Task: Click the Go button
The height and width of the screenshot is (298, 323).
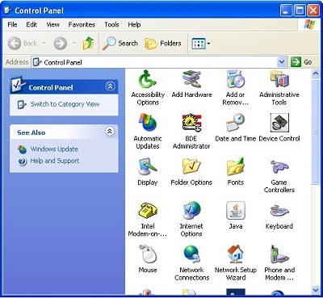Action: [301, 62]
